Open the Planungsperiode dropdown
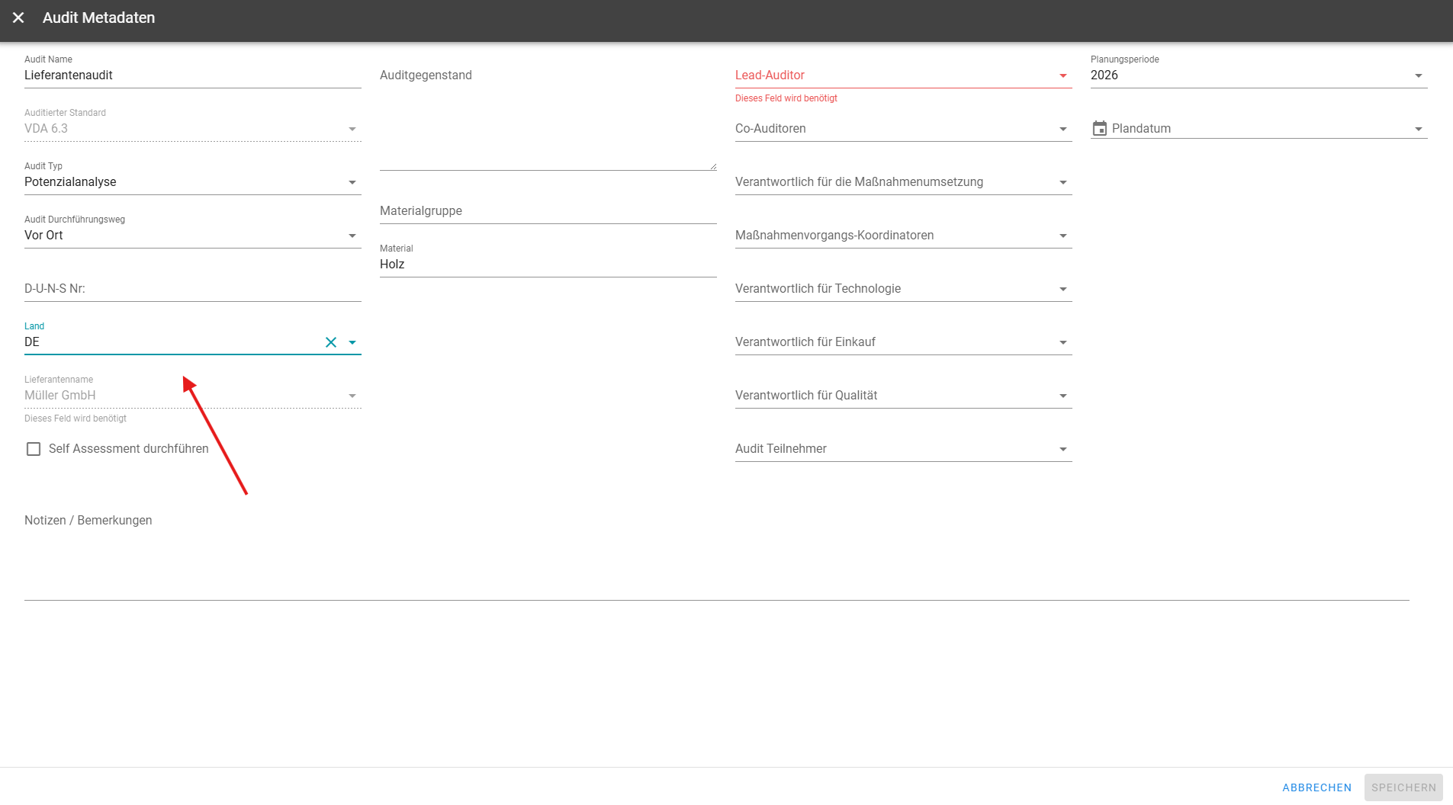Image resolution: width=1453 pixels, height=805 pixels. [x=1418, y=75]
